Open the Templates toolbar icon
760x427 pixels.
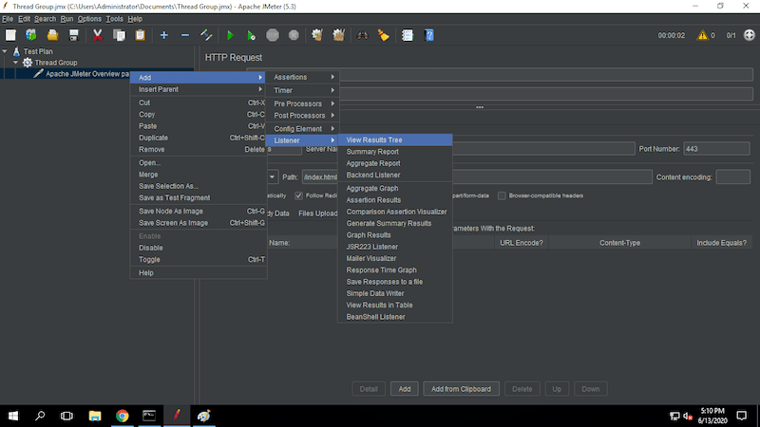click(31, 35)
